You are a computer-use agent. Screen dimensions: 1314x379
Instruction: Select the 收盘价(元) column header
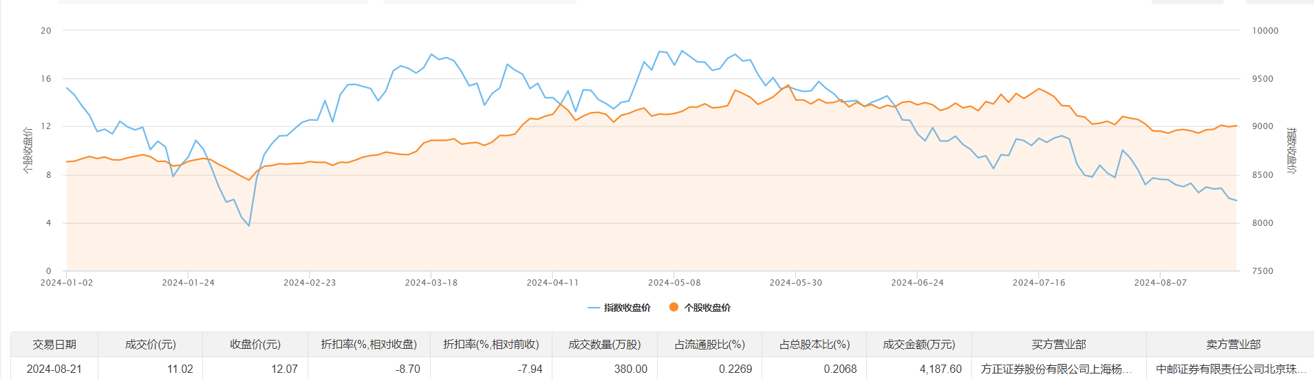point(255,345)
